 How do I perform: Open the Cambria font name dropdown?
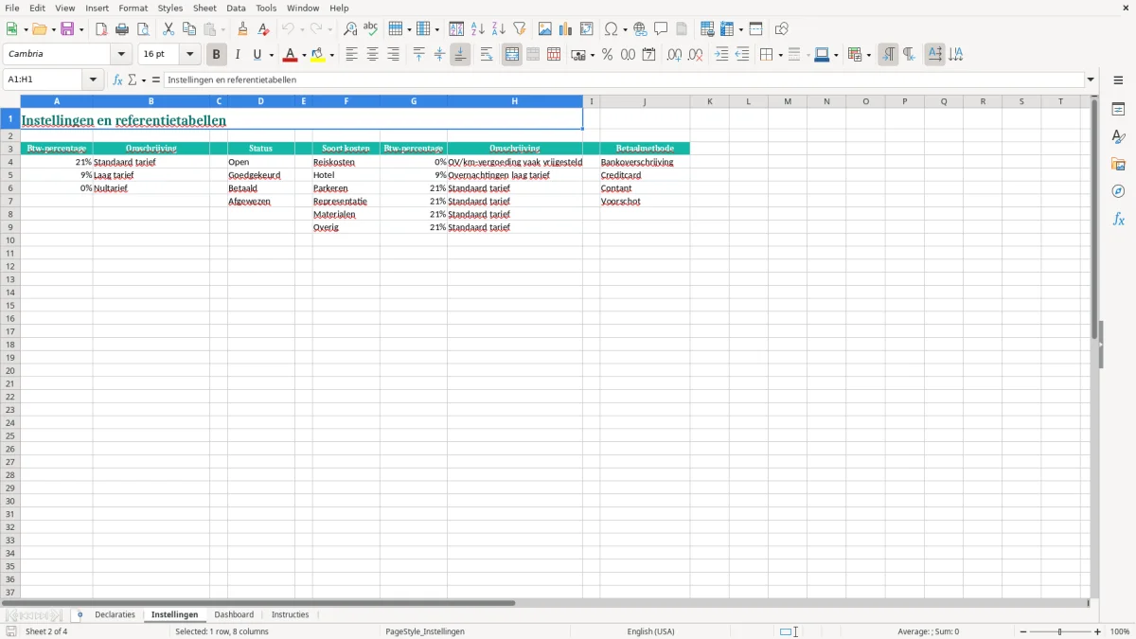tap(121, 55)
